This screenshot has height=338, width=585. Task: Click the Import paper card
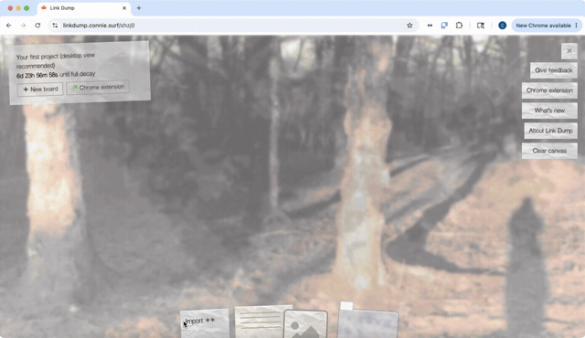(x=205, y=323)
